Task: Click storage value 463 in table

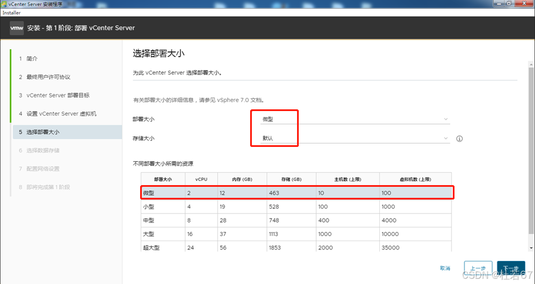Action: tap(292, 193)
